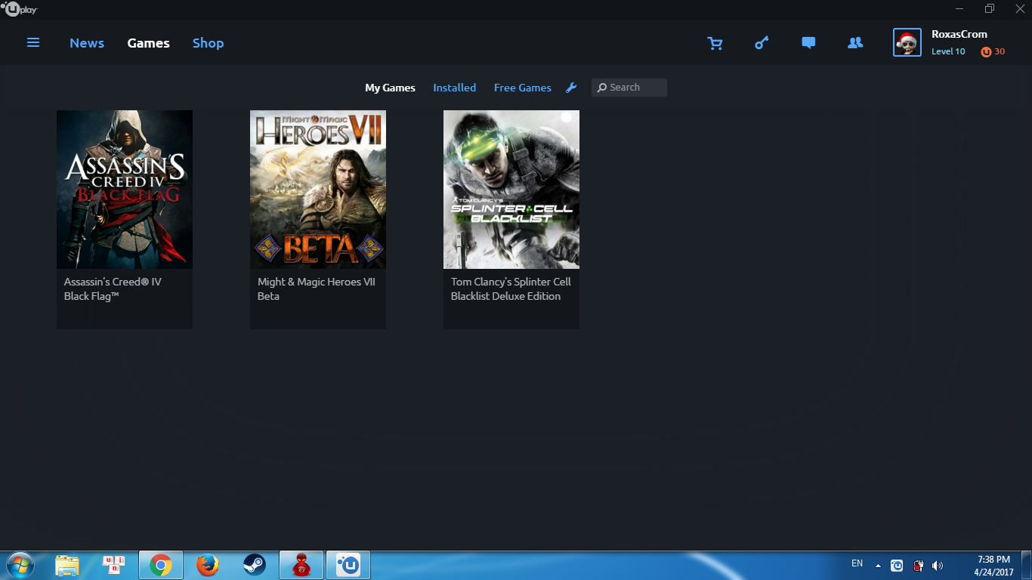This screenshot has height=580, width=1032.
Task: Click the red hooded-figure taskbar app
Action: point(301,565)
